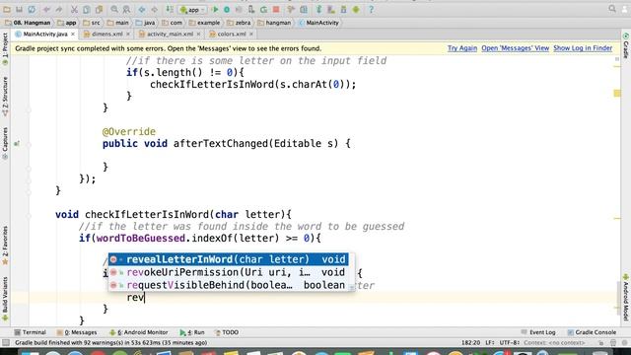Click the lock icon in status bar
The image size is (631, 355).
[600, 343]
